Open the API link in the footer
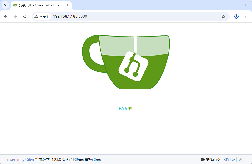Image resolution: width=252 pixels, height=164 pixels. pos(241,160)
